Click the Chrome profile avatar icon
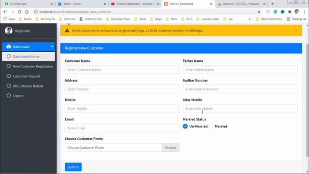 click(x=297, y=12)
